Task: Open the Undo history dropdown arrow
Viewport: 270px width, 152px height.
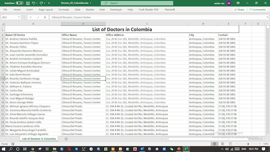Action: [x=37, y=3]
